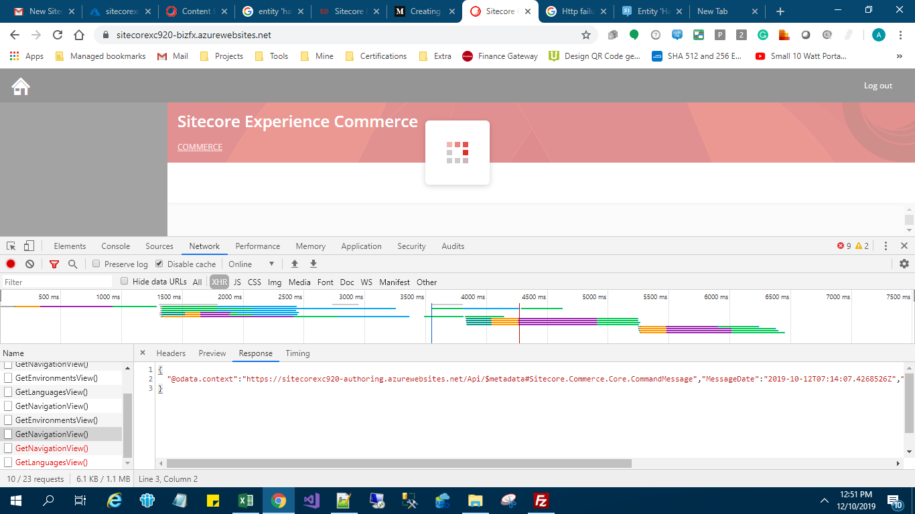This screenshot has width=915, height=514.
Task: Show hidden system tray icons
Action: tap(825, 500)
